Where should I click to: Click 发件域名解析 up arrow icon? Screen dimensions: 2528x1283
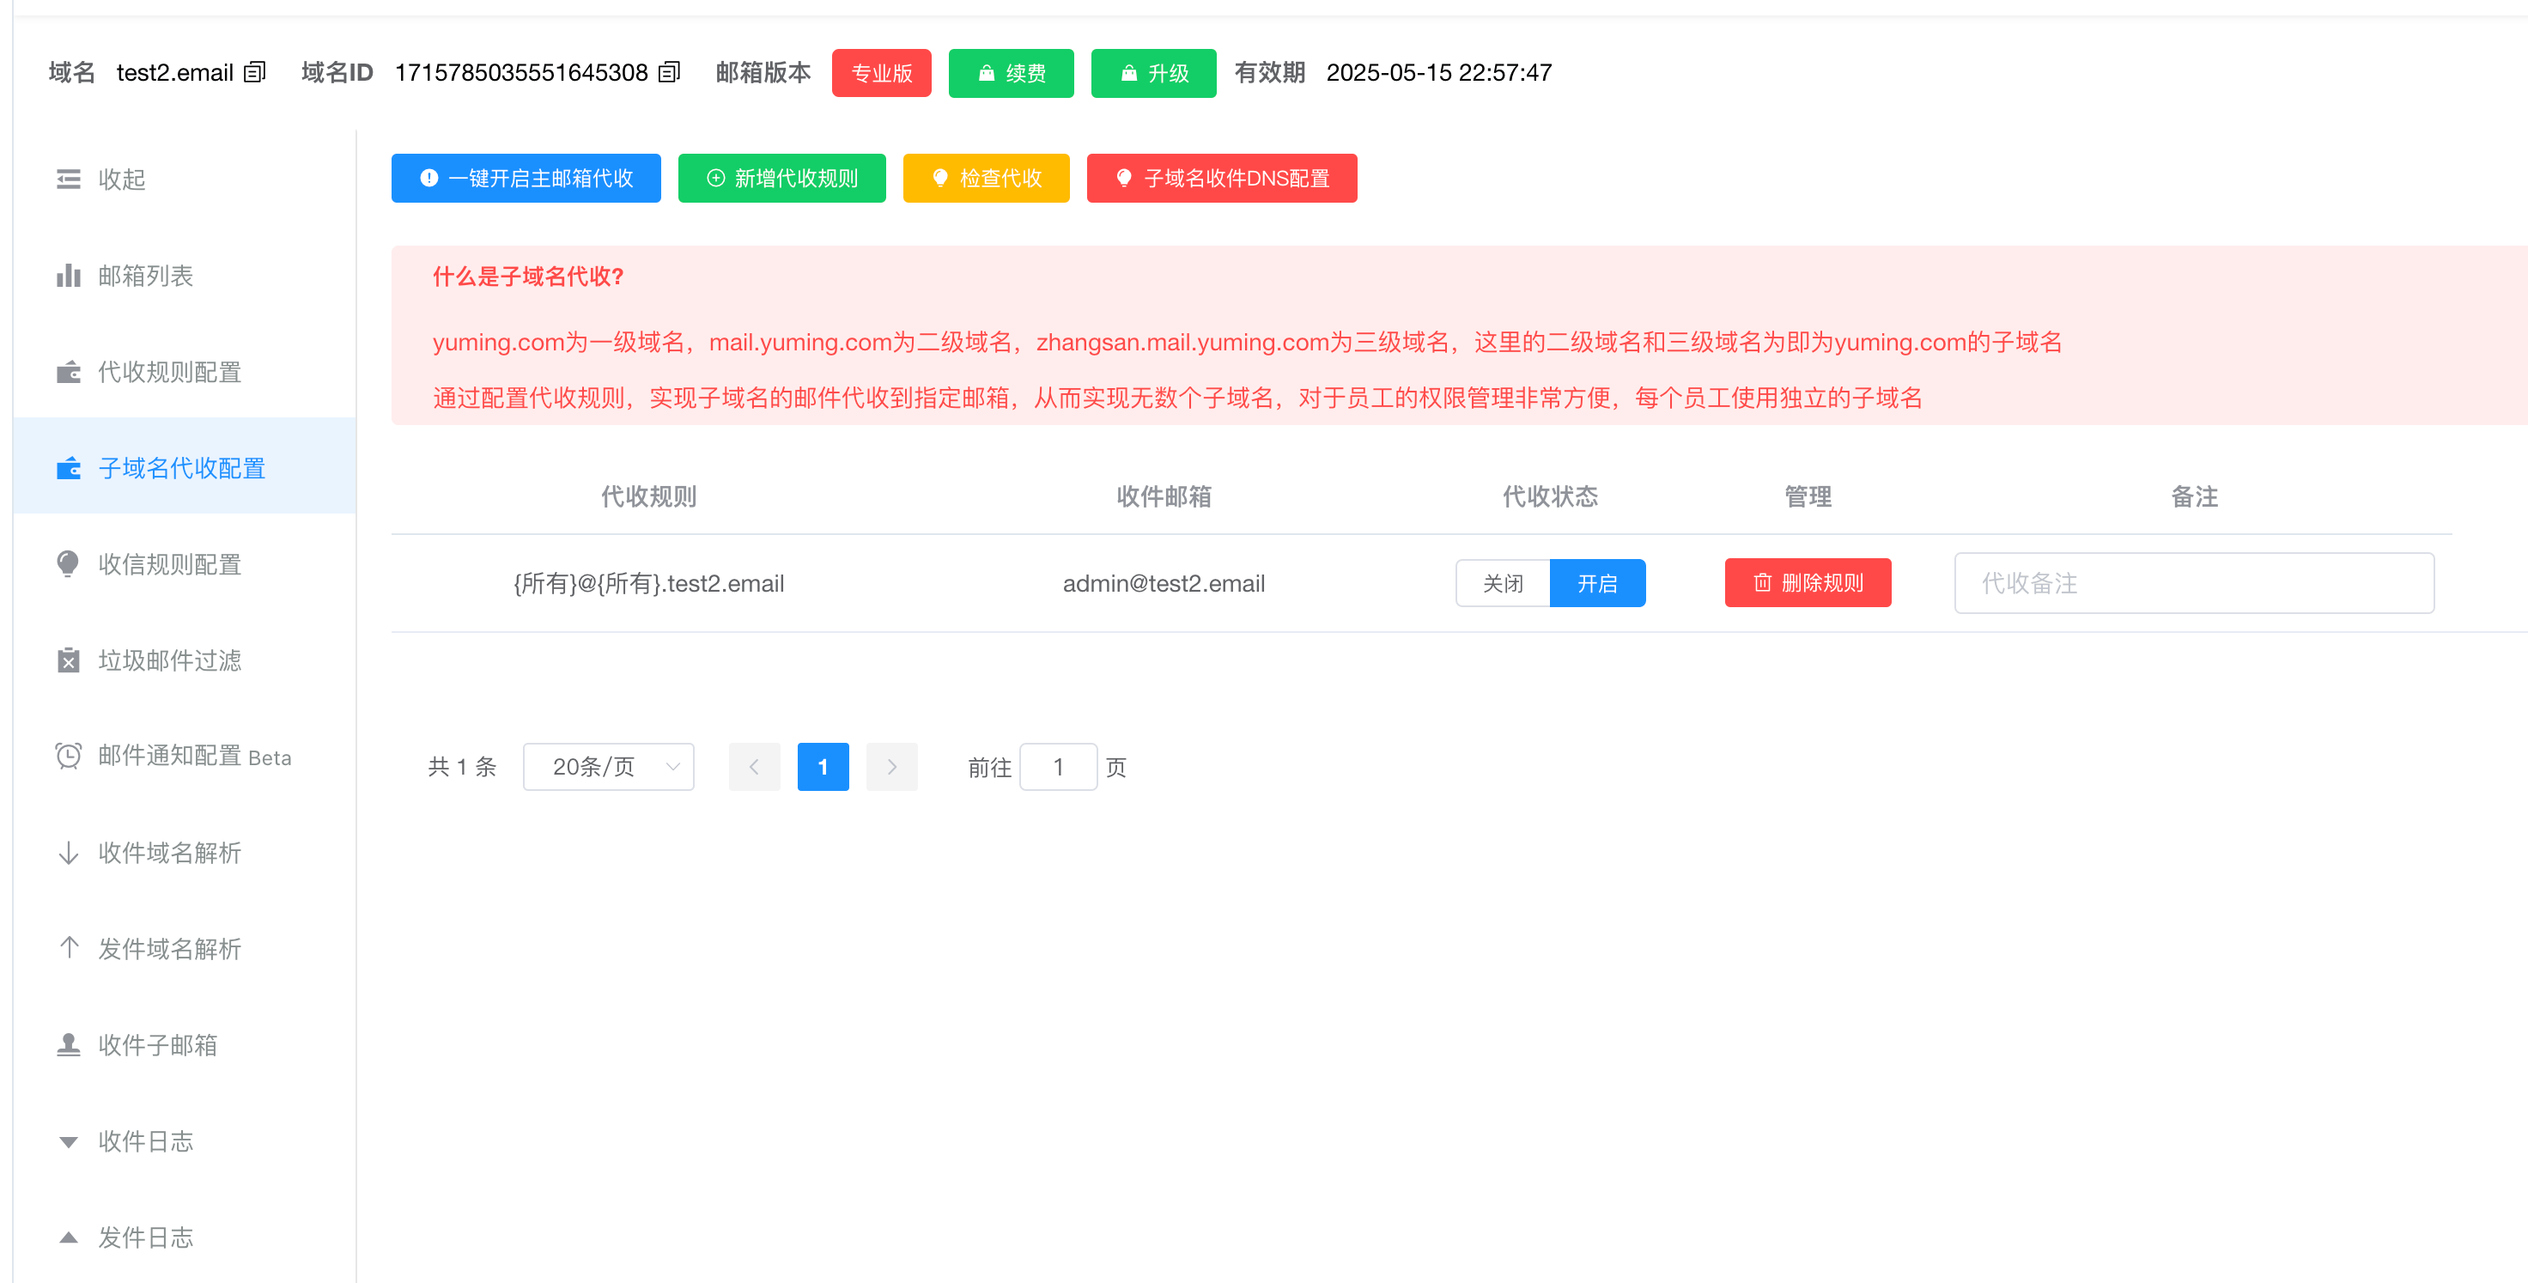(69, 948)
